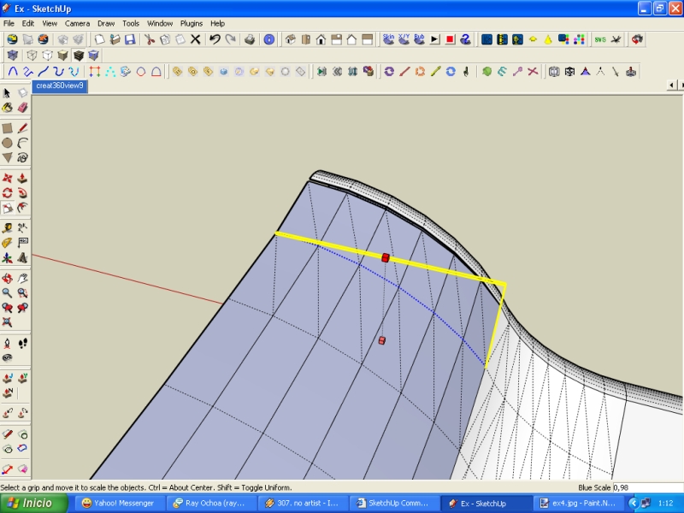Click the black X Erase/Delete icon
This screenshot has height=513, width=684.
(196, 39)
